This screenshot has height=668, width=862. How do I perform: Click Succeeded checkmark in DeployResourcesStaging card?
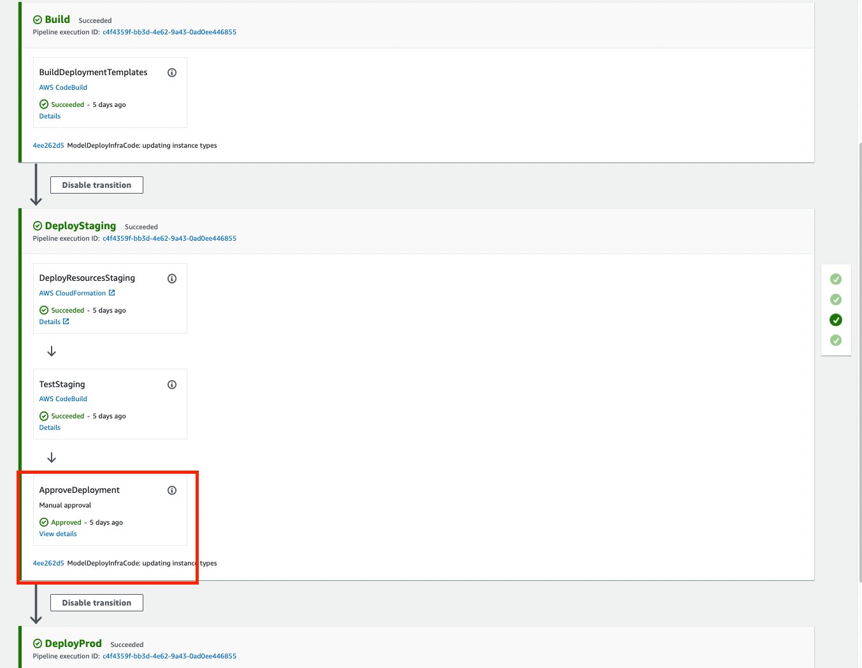44,310
